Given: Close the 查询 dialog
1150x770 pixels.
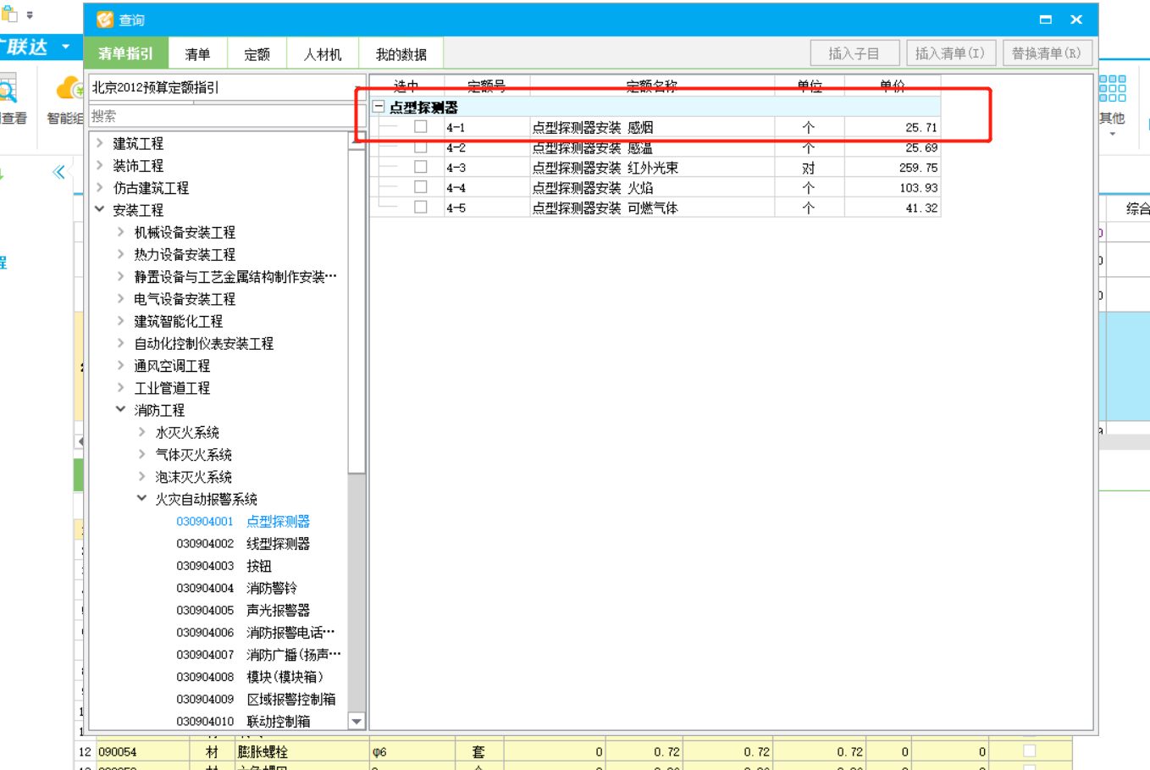Looking at the screenshot, I should (1076, 19).
